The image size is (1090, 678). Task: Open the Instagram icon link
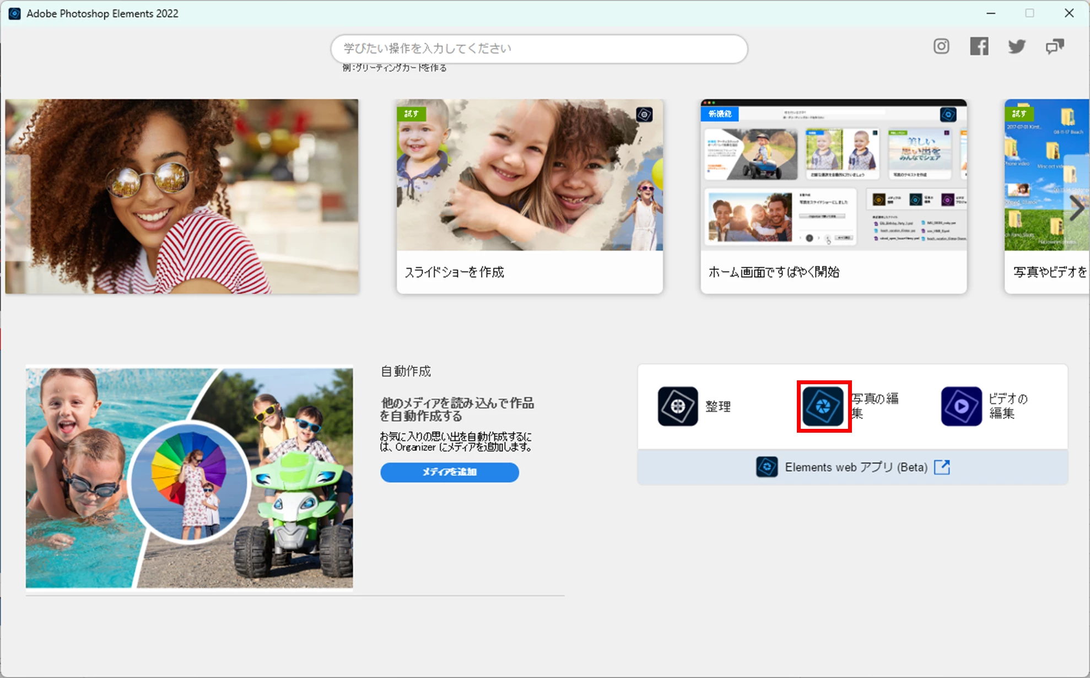[941, 46]
